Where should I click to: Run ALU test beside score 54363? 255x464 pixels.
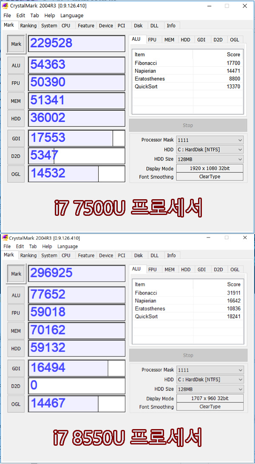(x=16, y=66)
